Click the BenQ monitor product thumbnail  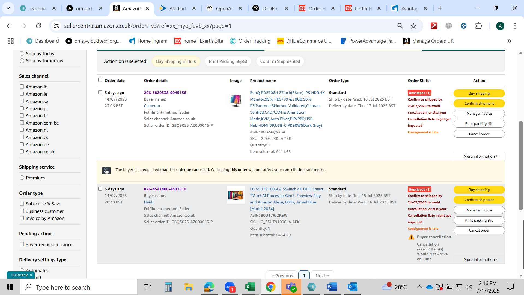[x=236, y=101]
